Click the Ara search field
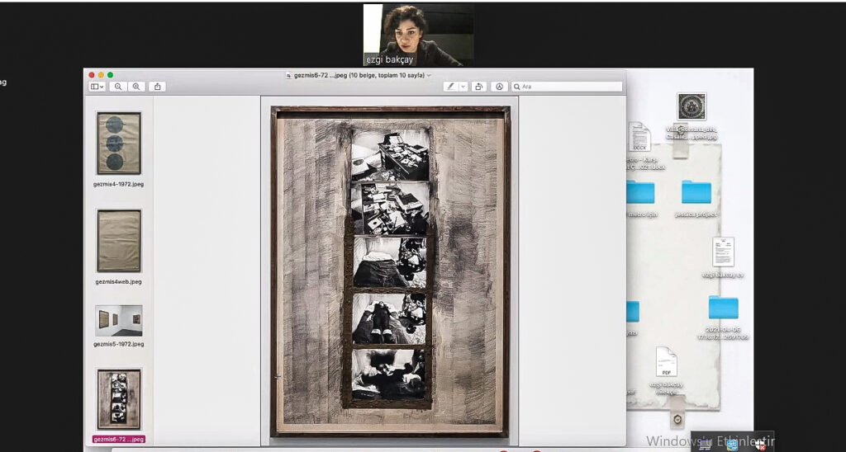The image size is (846, 452). pyautogui.click(x=567, y=87)
